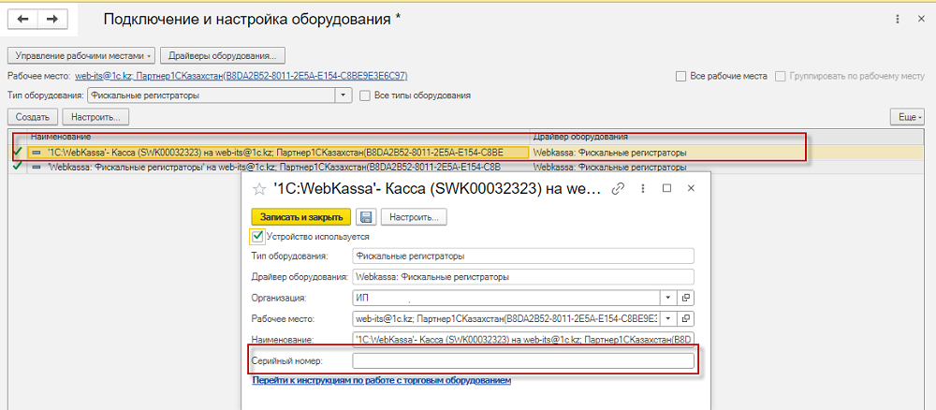The width and height of the screenshot is (936, 410).
Task: Open the Управление рабочими местами dropdown button
Action: [81, 55]
